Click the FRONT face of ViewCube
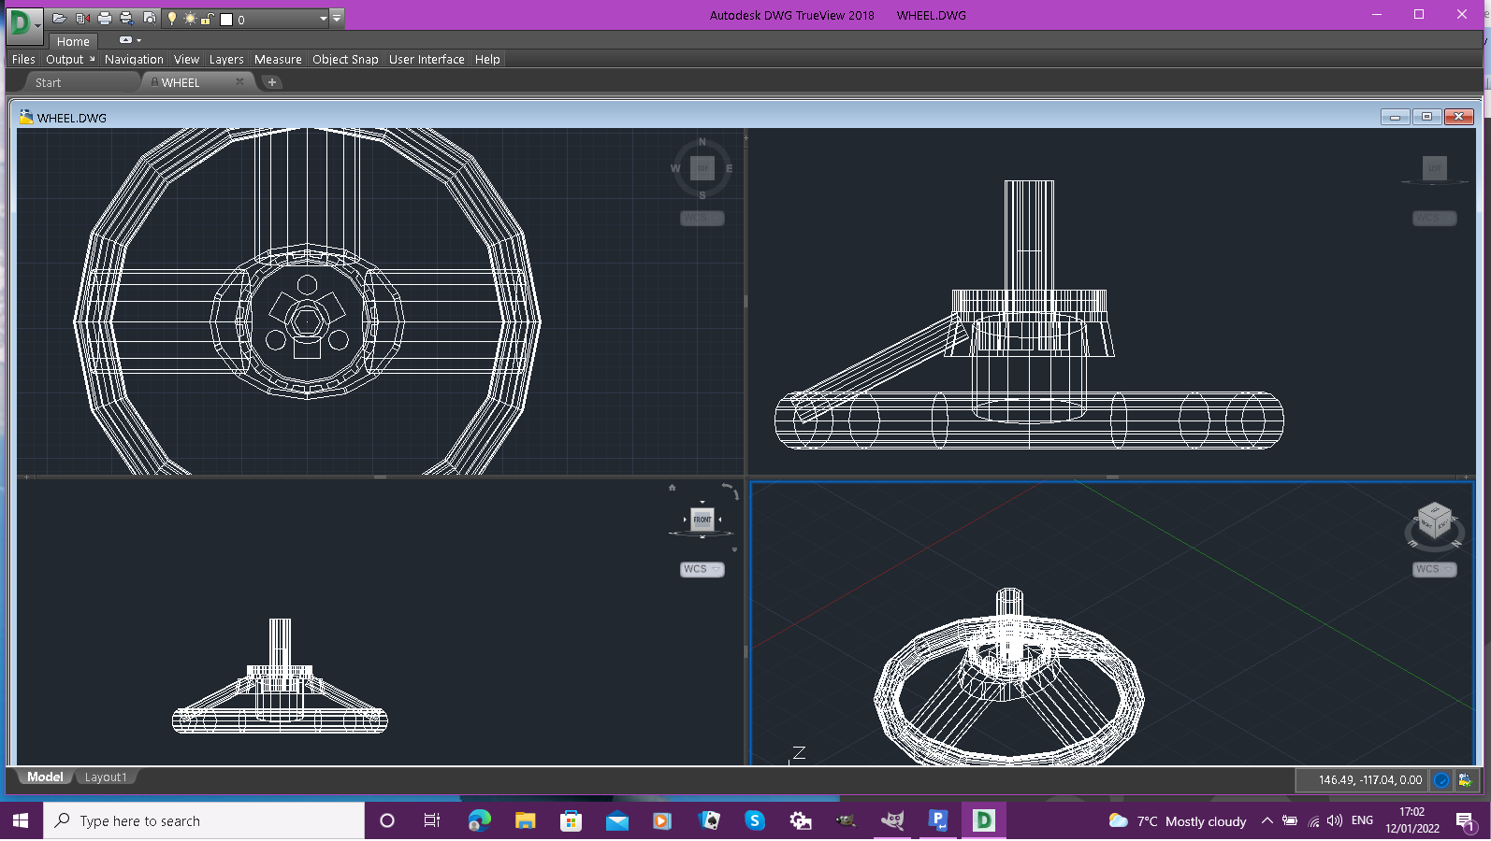Viewport: 1491px width, 841px height. (x=702, y=520)
